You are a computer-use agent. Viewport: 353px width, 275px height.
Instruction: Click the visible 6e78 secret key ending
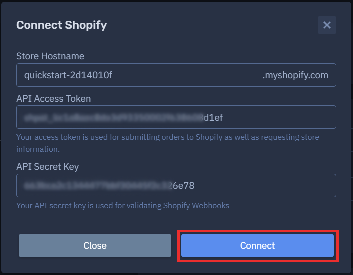point(183,185)
